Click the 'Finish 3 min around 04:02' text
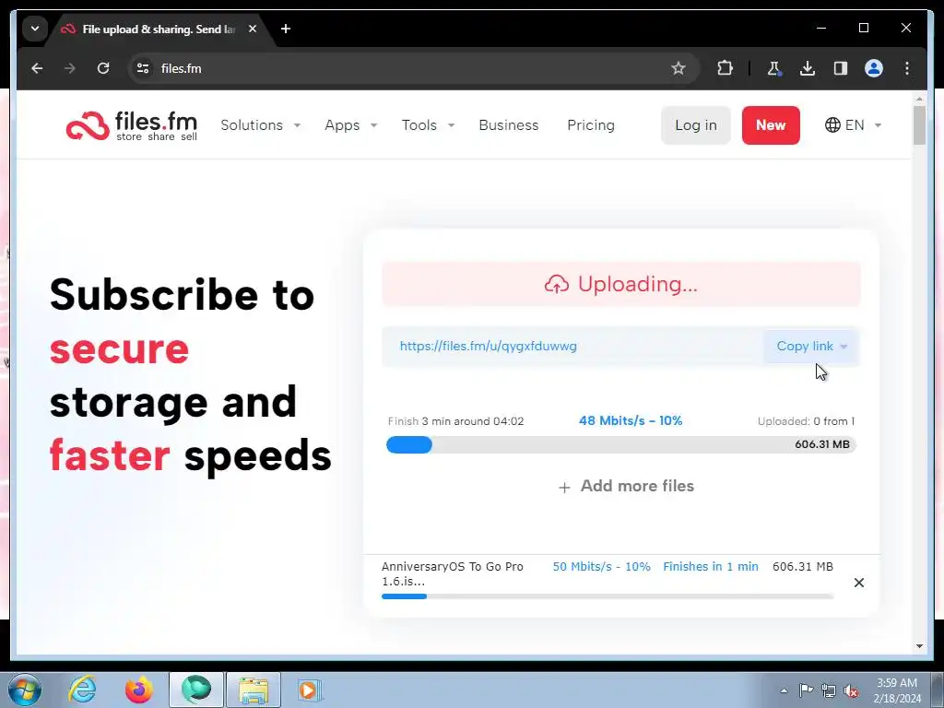Screen dimensions: 944x708 pos(455,421)
